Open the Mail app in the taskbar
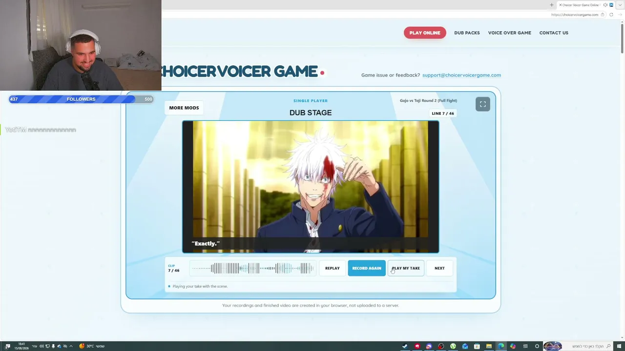Image resolution: width=625 pixels, height=351 pixels. [465, 346]
